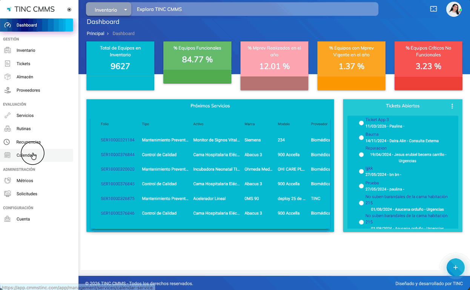Image resolution: width=470 pixels, height=290 pixels.
Task: Click the Explora TINC CMMS search field
Action: click(x=255, y=9)
